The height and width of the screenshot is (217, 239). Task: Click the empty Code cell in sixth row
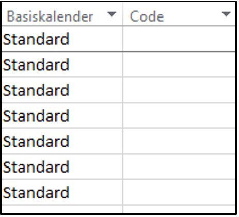(179, 166)
